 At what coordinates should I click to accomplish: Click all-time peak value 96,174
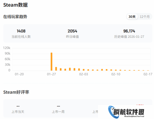(129, 31)
